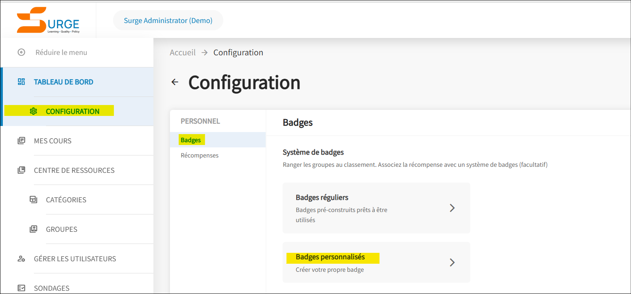Select the Groupes icon

[34, 229]
